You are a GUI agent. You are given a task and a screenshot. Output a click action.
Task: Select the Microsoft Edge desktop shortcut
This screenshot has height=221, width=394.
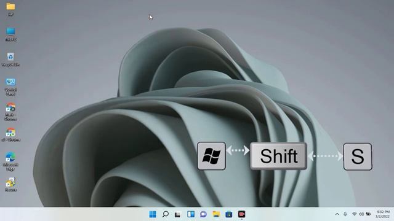10,161
